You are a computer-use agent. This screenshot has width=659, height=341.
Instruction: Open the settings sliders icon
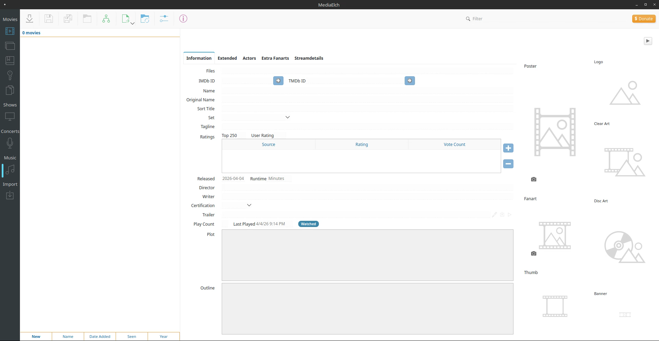click(164, 19)
